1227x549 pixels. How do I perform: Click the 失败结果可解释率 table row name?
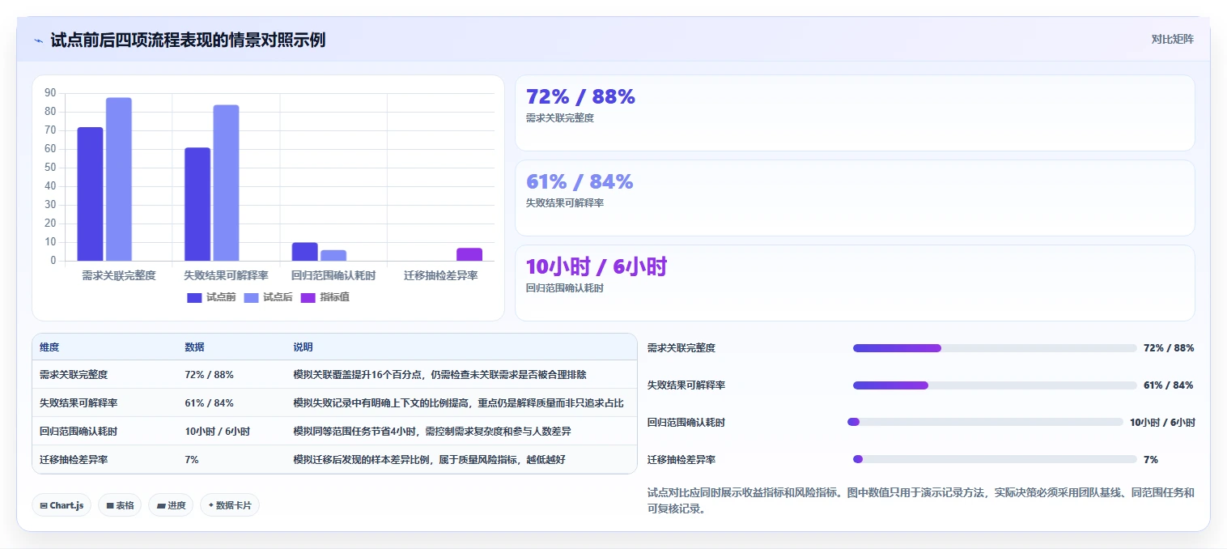pos(79,403)
